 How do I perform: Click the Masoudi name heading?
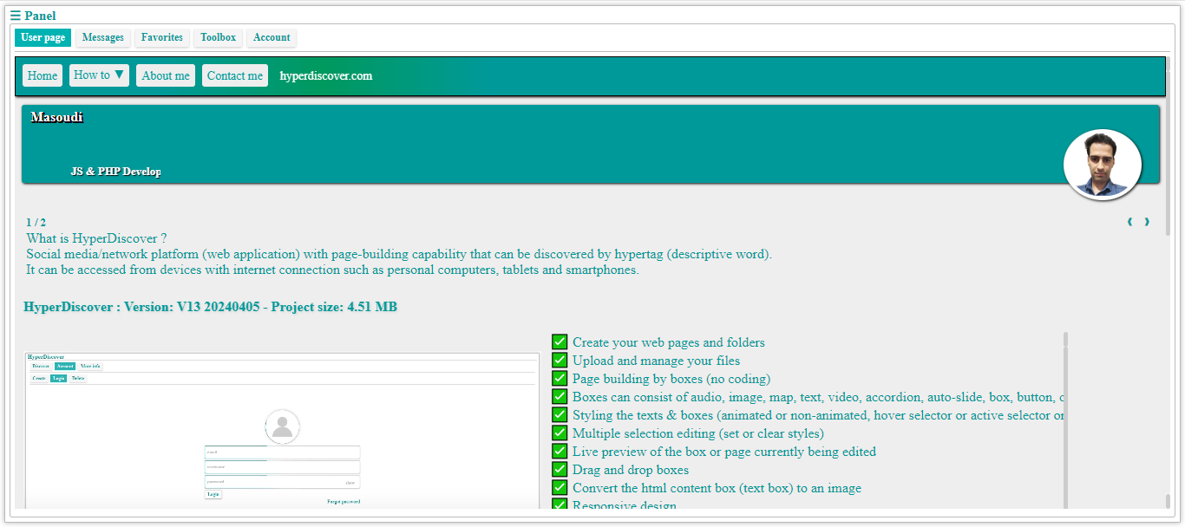pos(57,117)
